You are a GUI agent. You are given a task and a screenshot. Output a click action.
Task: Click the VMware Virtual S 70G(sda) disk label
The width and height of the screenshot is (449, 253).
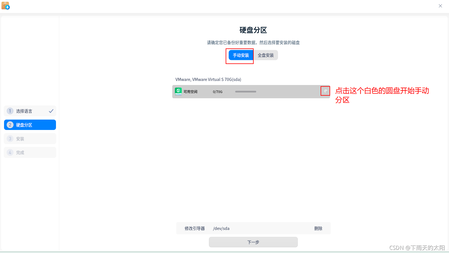coord(208,79)
